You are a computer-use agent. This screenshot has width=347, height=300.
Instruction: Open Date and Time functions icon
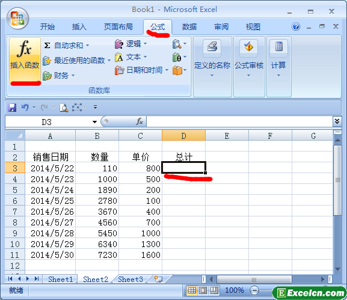click(119, 70)
